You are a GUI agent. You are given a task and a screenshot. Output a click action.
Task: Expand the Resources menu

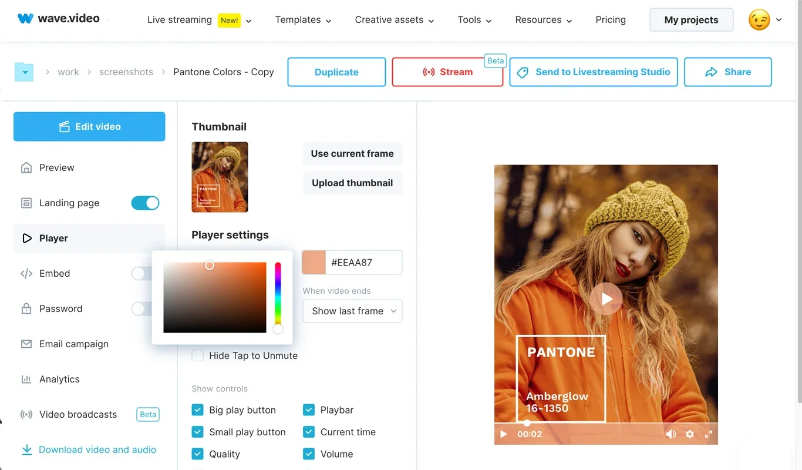[544, 20]
